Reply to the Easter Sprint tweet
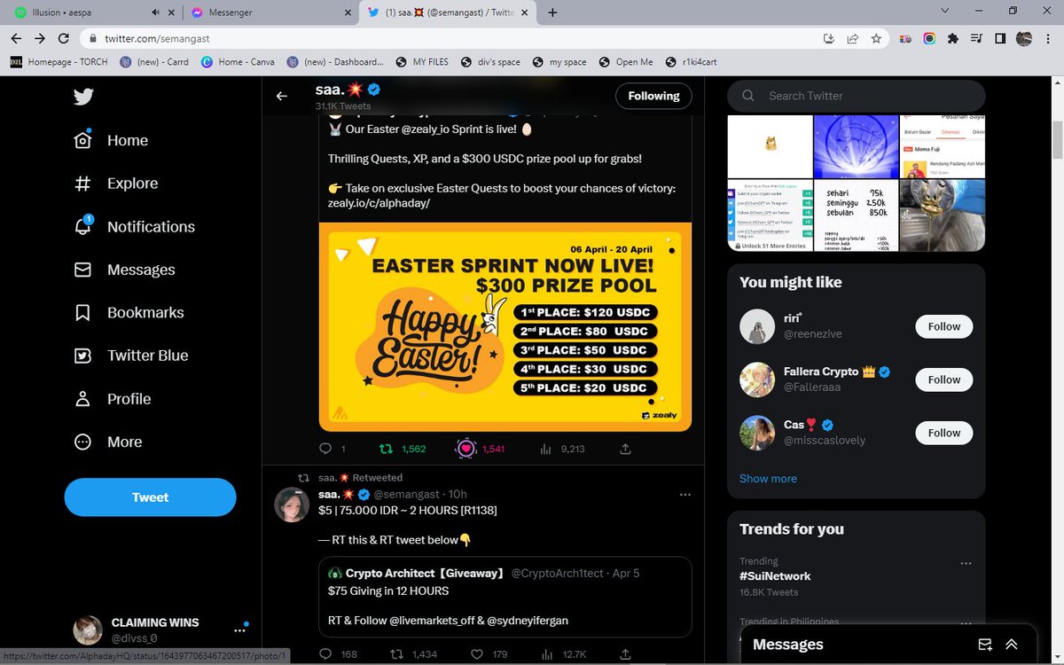Viewport: 1064px width, 665px height. pos(326,449)
